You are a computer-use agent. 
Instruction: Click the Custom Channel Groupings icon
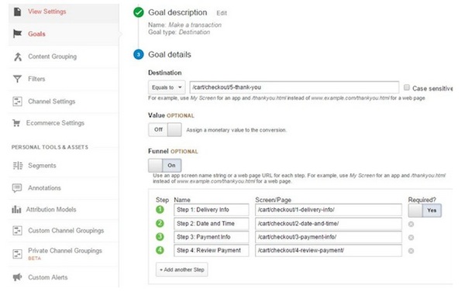[18, 231]
